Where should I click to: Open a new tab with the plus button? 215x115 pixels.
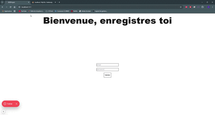pos(60,2)
